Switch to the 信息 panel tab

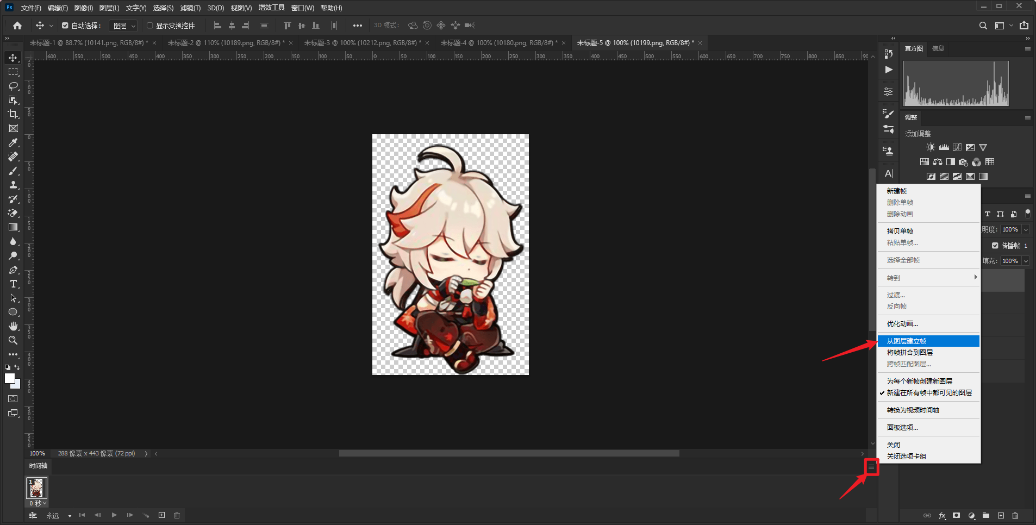[x=938, y=48]
